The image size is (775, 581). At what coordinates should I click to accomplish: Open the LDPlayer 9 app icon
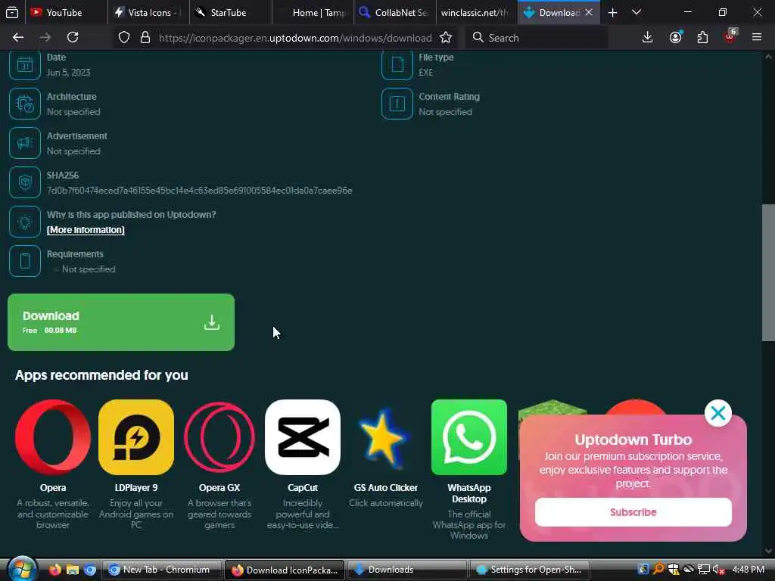click(136, 437)
